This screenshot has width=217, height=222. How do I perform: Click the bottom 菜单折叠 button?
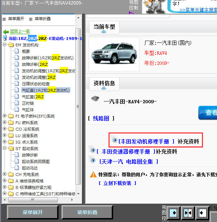(87, 212)
